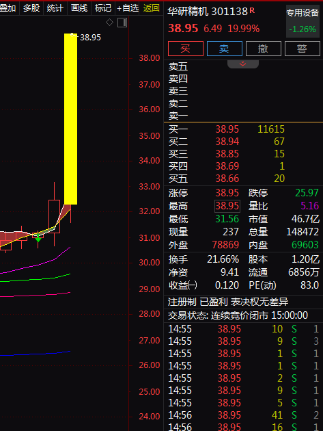
Task: Expand the sell orders chevron arrow
Action: pos(243,64)
